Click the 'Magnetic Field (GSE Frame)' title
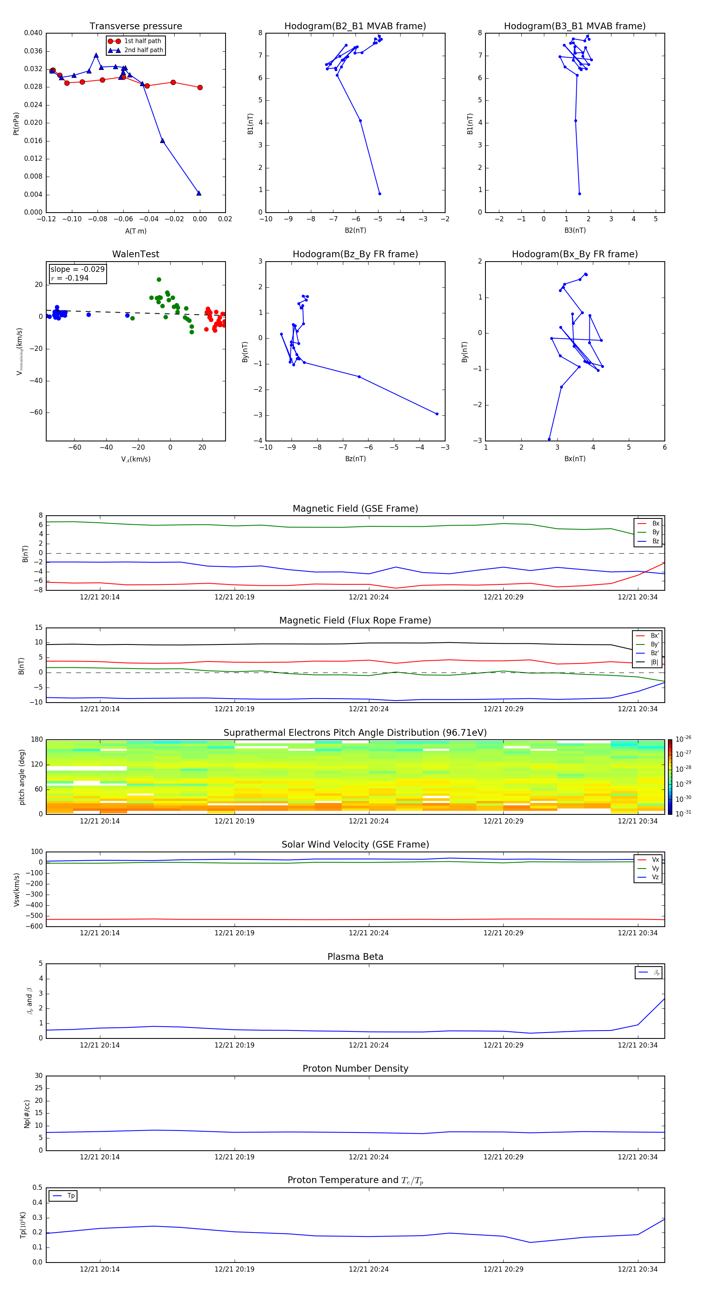Screen dimensions: 711x1304 (x=355, y=508)
